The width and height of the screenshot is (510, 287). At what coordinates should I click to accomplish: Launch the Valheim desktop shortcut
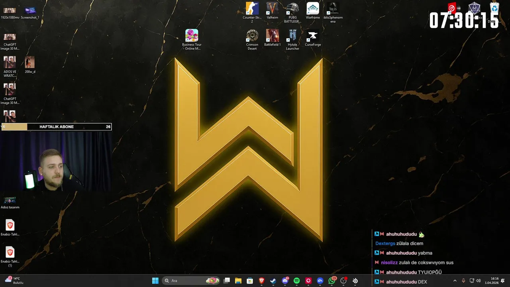[273, 11]
